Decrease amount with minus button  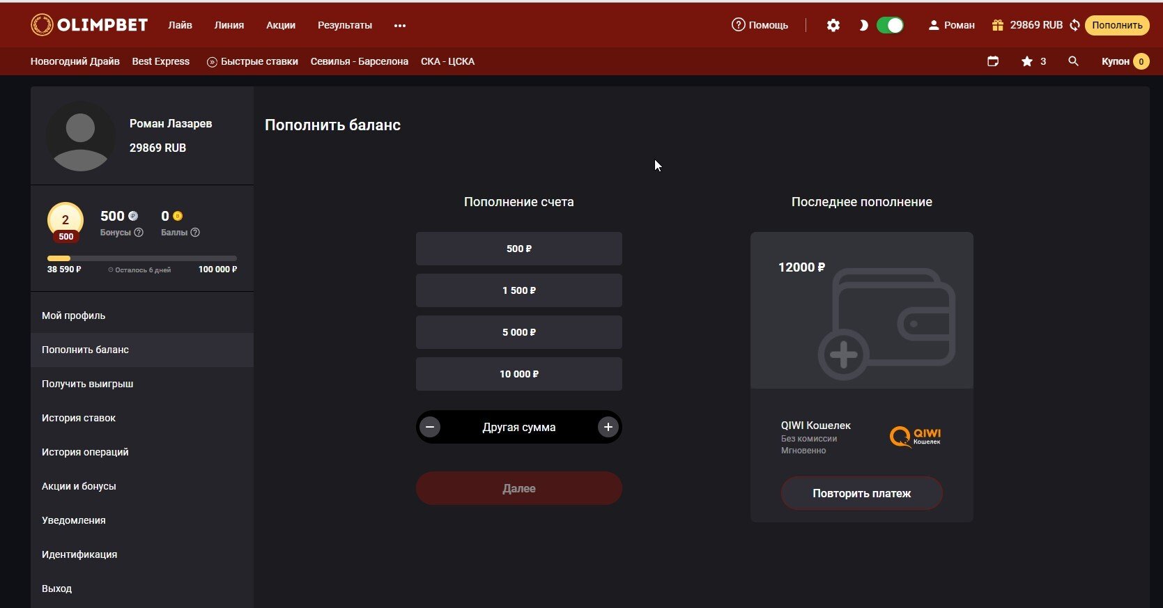click(430, 427)
